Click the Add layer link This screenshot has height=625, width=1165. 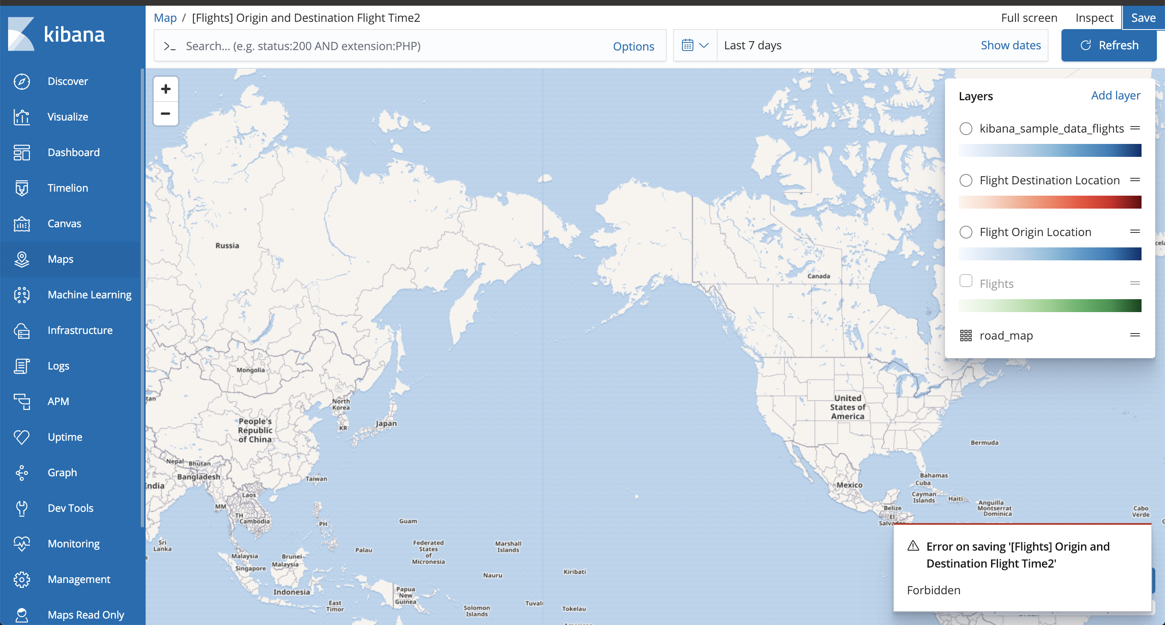[1115, 95]
